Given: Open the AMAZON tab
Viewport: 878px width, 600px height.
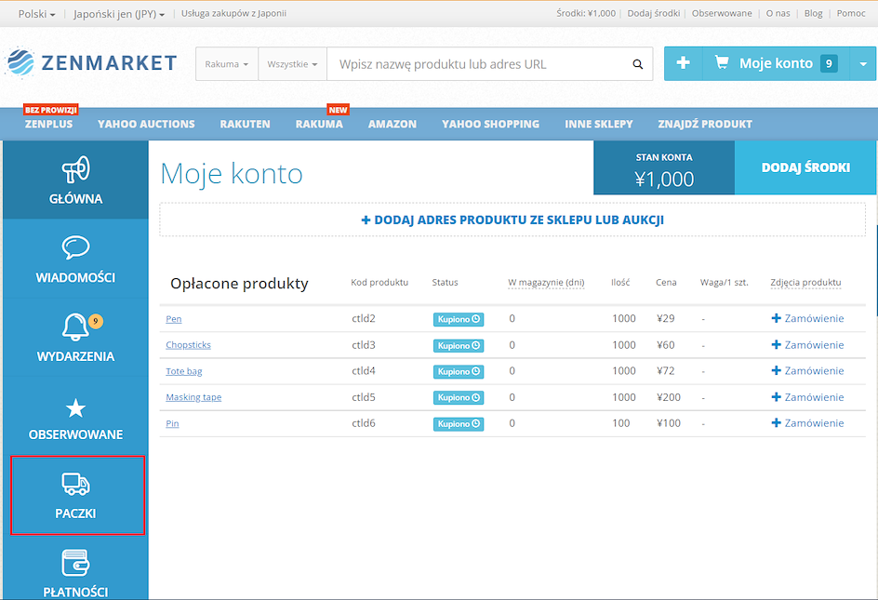Looking at the screenshot, I should [x=392, y=124].
